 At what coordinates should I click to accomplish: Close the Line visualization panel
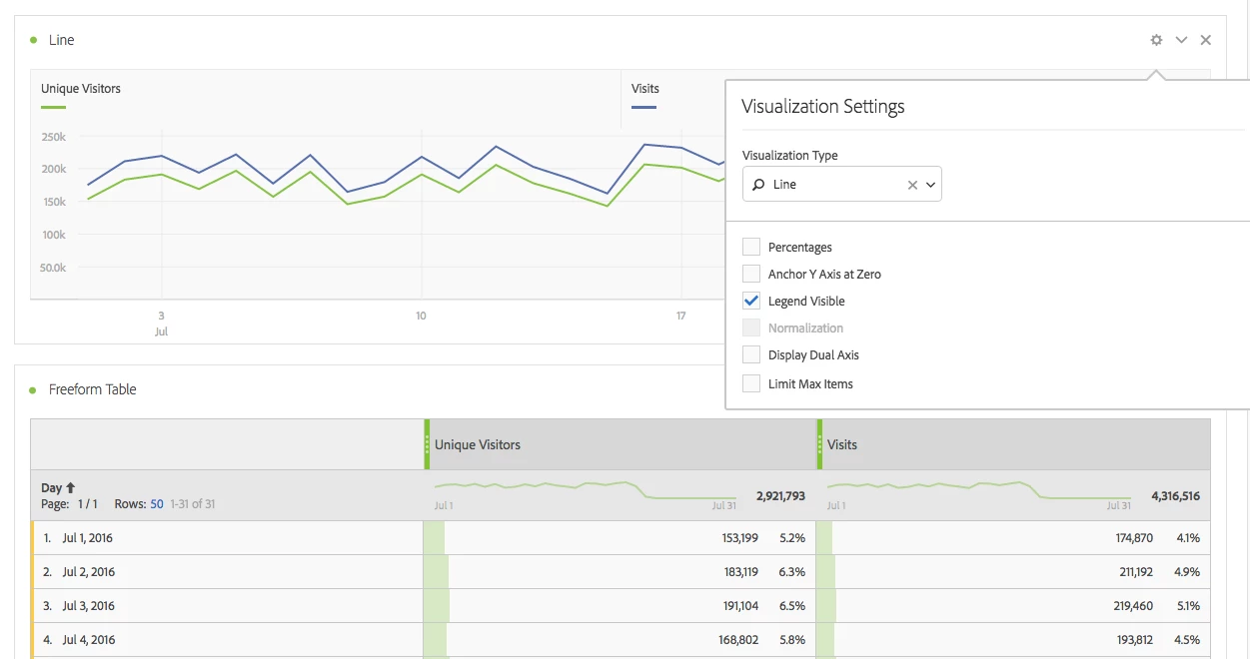tap(1206, 40)
